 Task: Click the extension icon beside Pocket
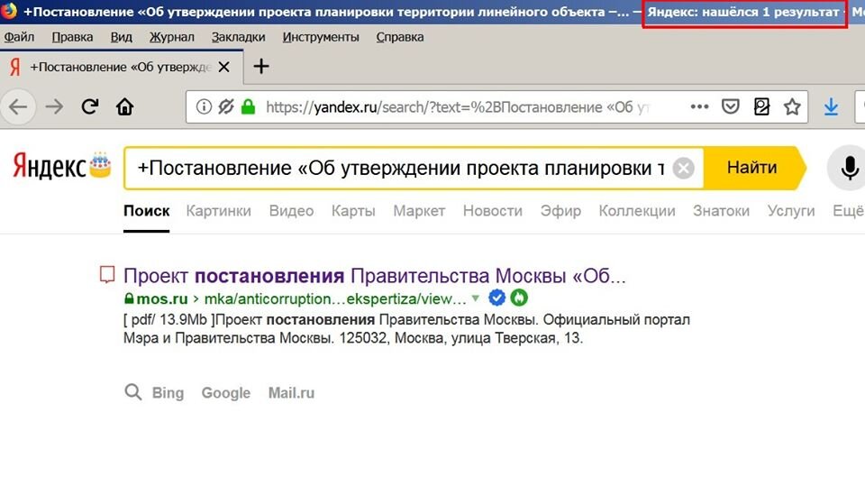761,106
